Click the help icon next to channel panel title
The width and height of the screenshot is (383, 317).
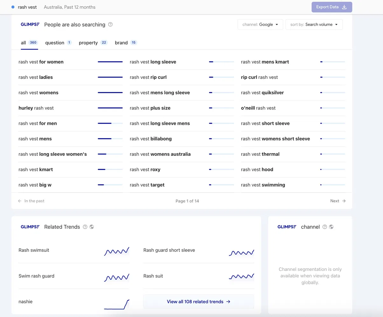[325, 227]
